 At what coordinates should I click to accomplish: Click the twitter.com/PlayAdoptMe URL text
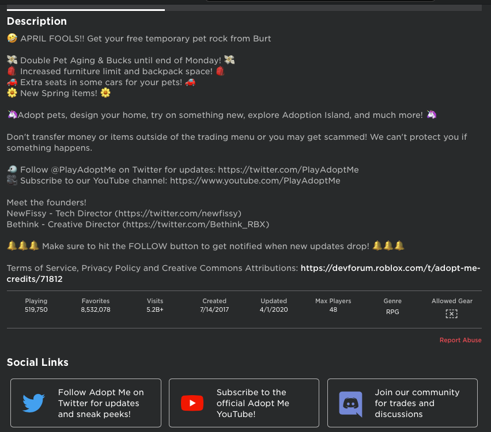288,170
